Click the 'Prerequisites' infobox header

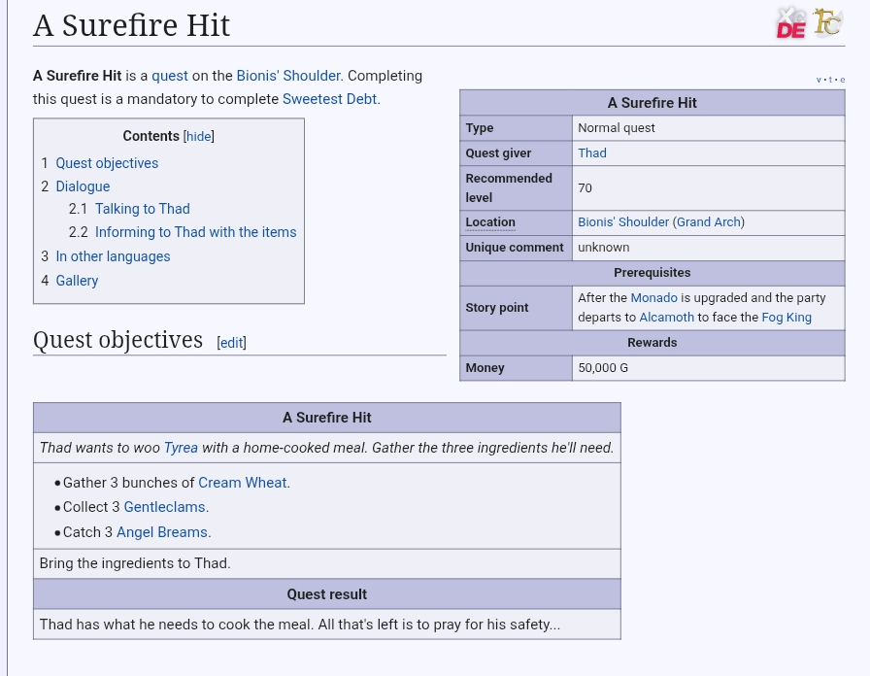[x=652, y=273]
